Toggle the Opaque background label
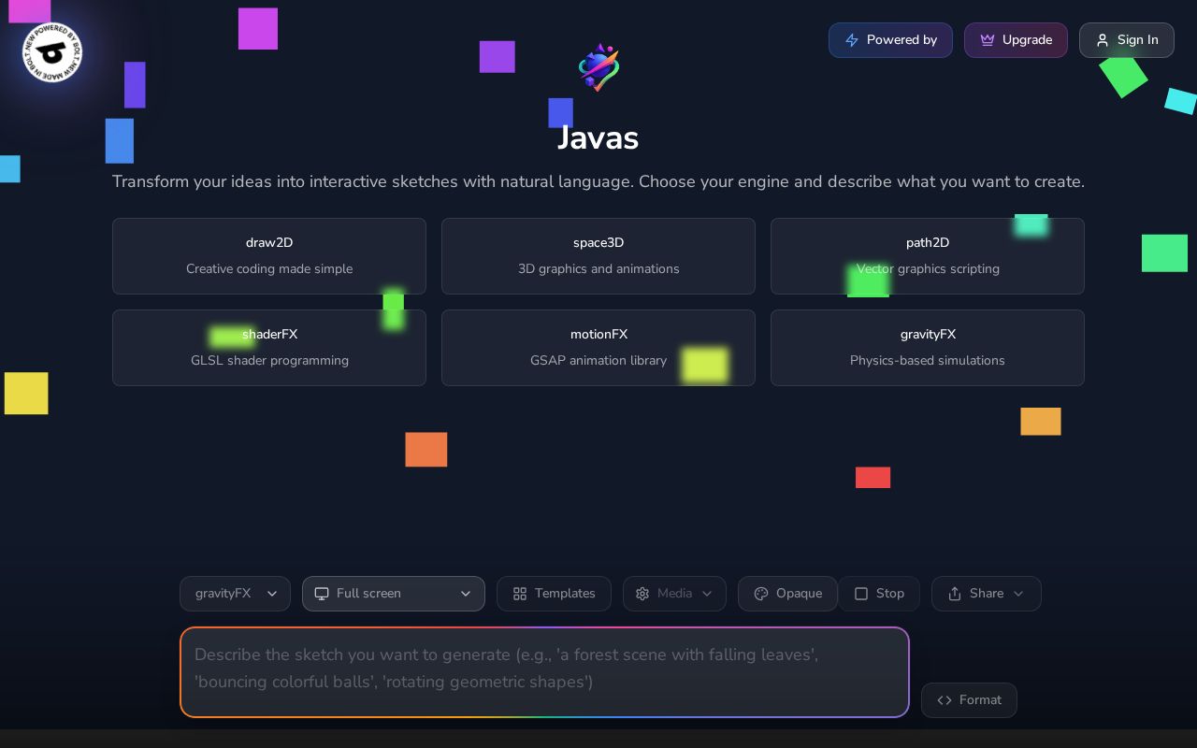This screenshot has height=748, width=1197. pos(799,594)
